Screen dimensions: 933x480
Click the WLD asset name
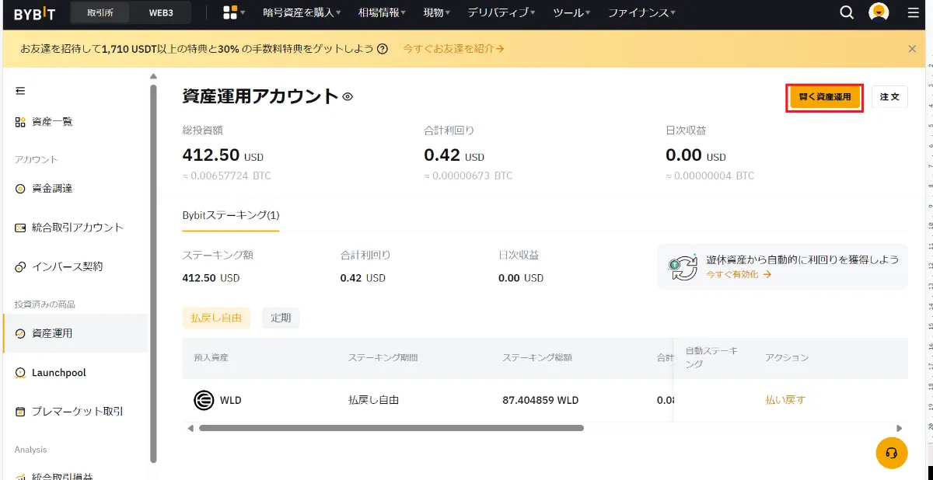click(x=231, y=401)
